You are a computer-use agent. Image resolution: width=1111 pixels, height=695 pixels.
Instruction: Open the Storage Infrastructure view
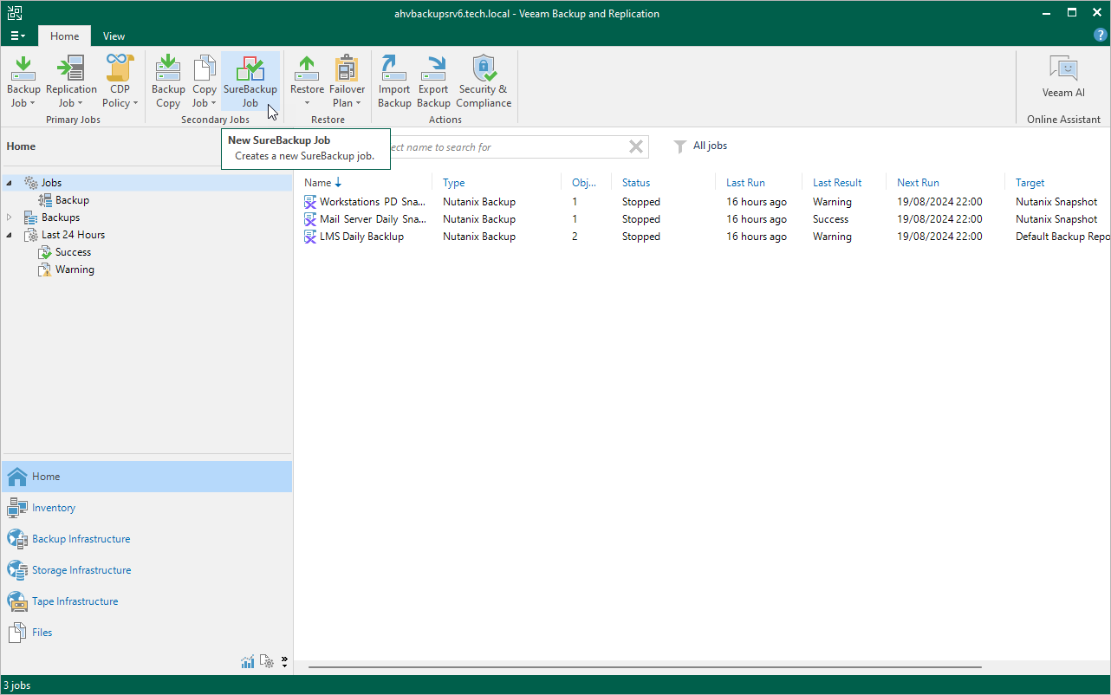(146, 570)
